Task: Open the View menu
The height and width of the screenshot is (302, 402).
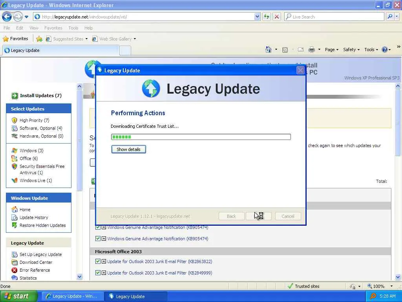Action: click(34, 28)
